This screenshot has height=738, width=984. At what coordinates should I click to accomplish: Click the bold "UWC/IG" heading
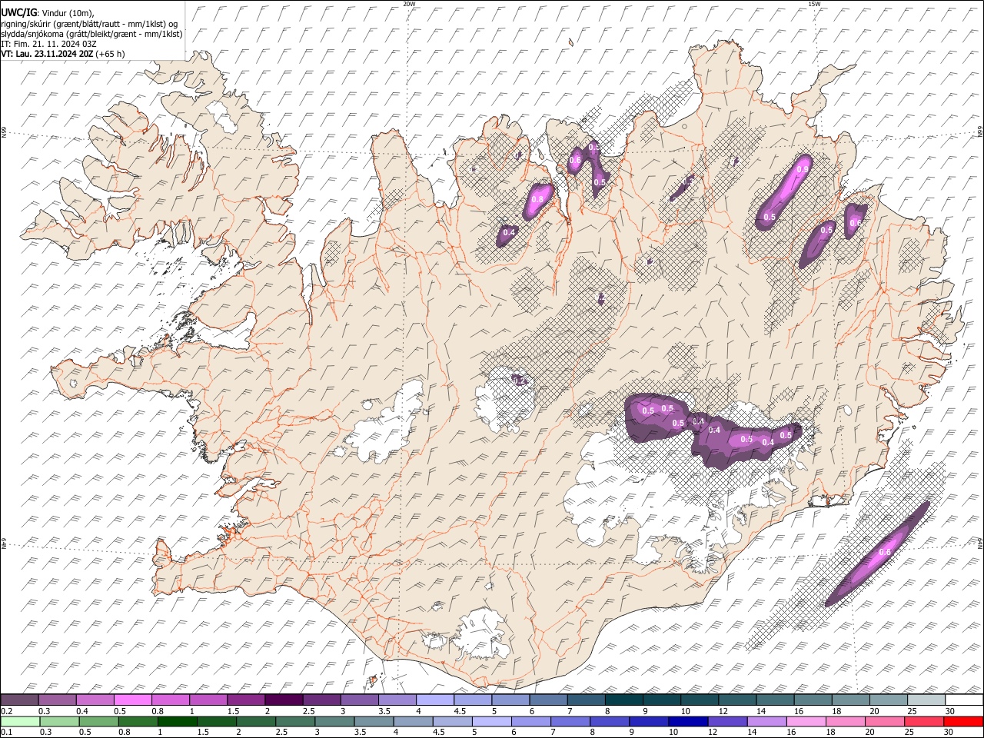click(x=19, y=12)
